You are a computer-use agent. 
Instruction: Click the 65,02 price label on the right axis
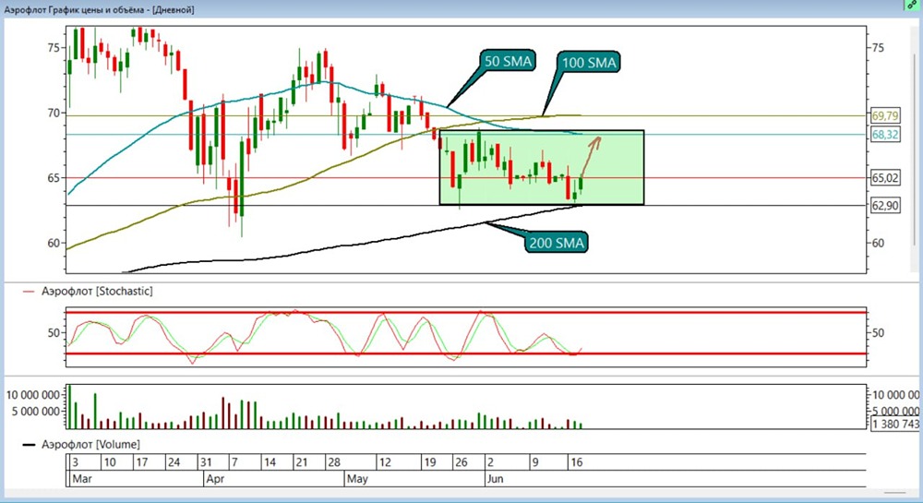click(885, 178)
